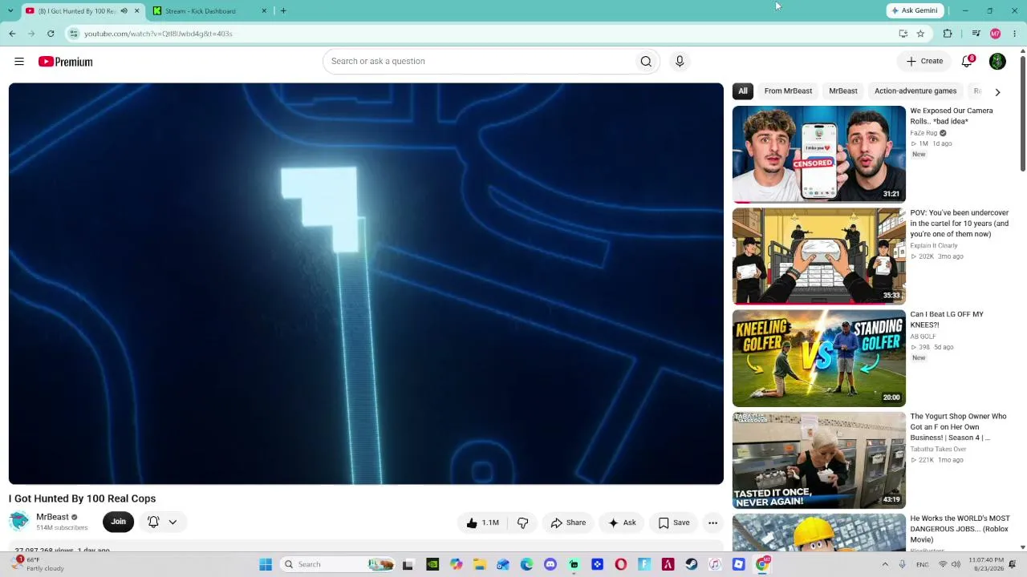
Task: Start voice search with the microphone
Action: [680, 62]
